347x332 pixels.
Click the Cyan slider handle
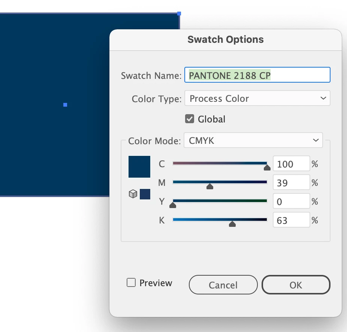pos(267,168)
